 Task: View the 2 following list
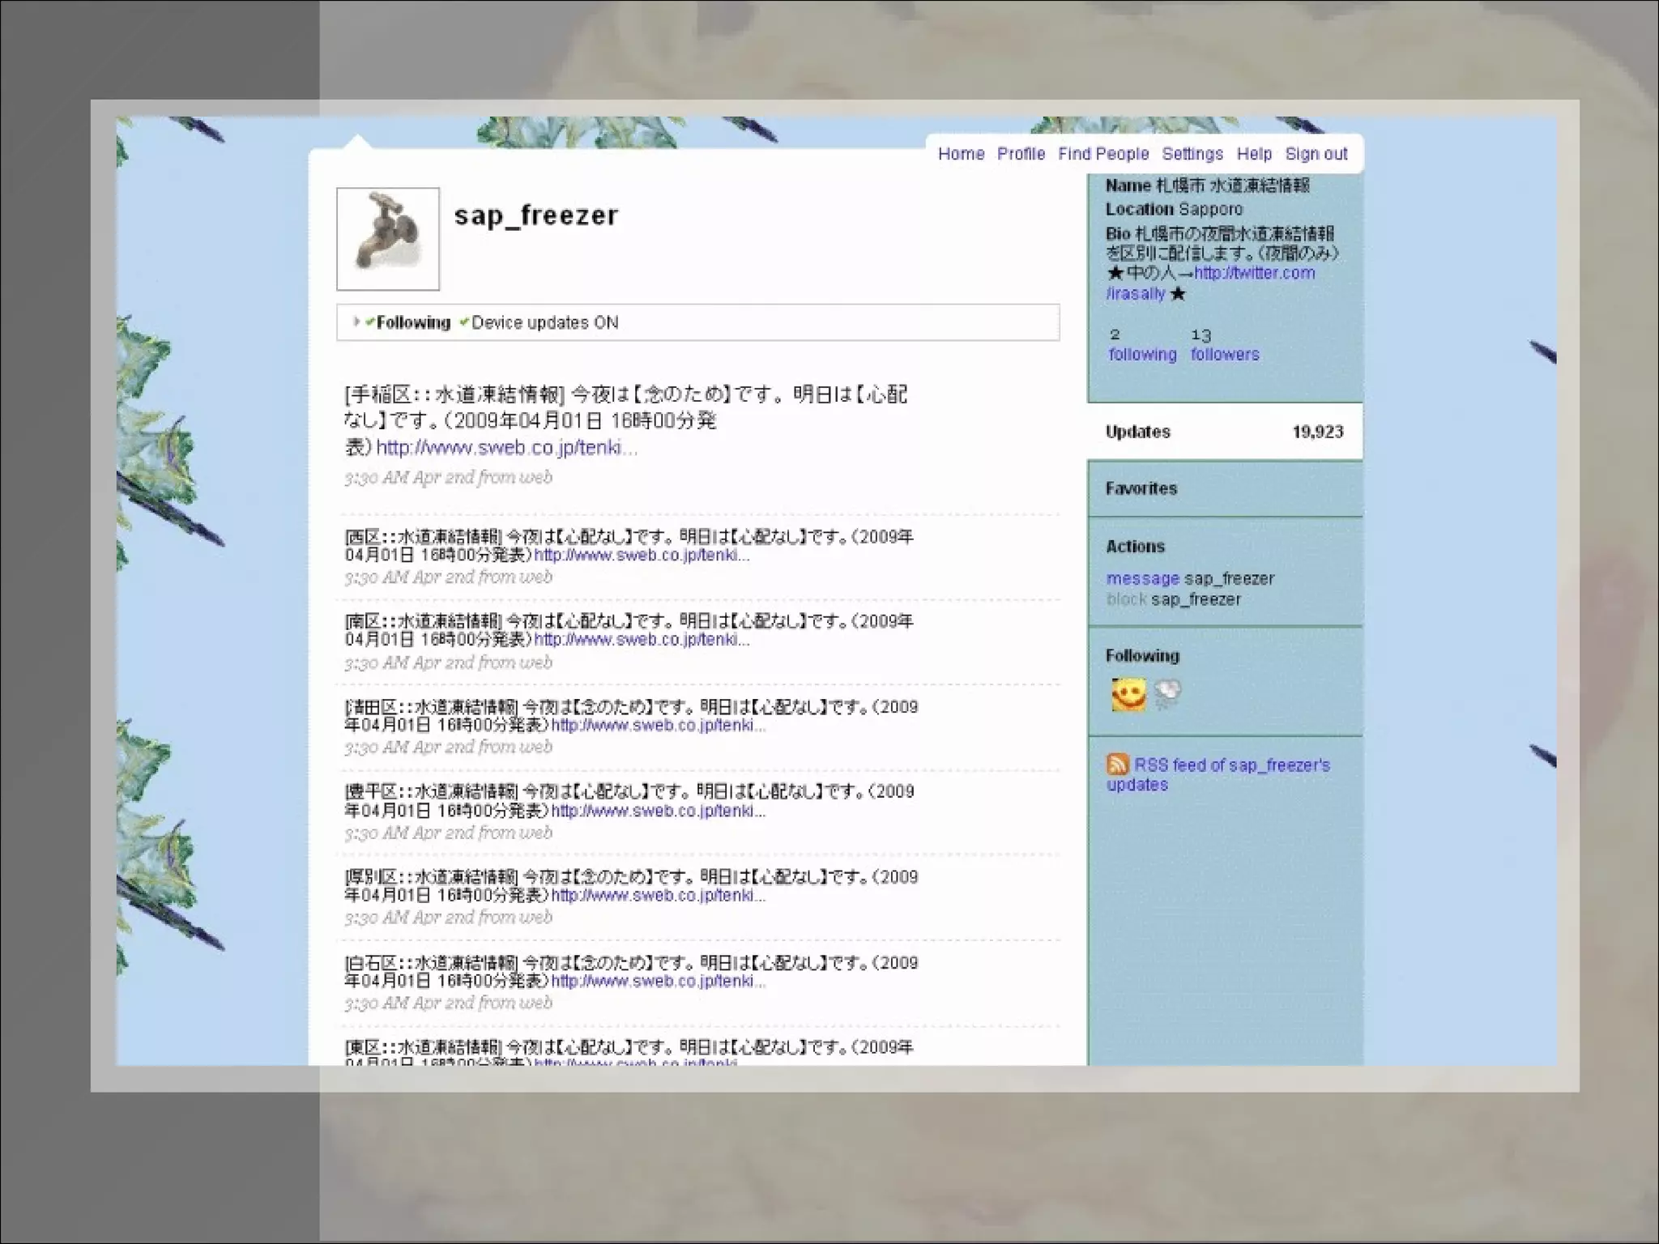pos(1142,354)
